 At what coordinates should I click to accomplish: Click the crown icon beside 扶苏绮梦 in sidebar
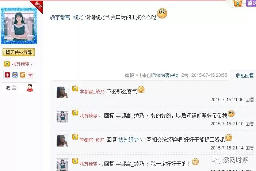(7, 64)
